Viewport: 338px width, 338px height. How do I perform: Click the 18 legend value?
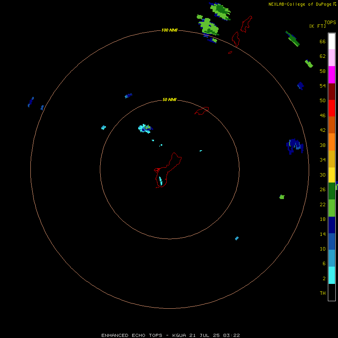coord(323,219)
